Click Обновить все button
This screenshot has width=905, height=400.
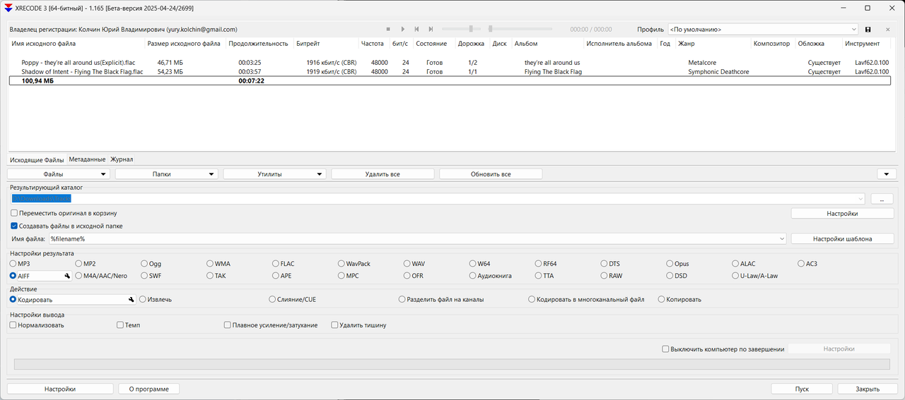click(491, 174)
